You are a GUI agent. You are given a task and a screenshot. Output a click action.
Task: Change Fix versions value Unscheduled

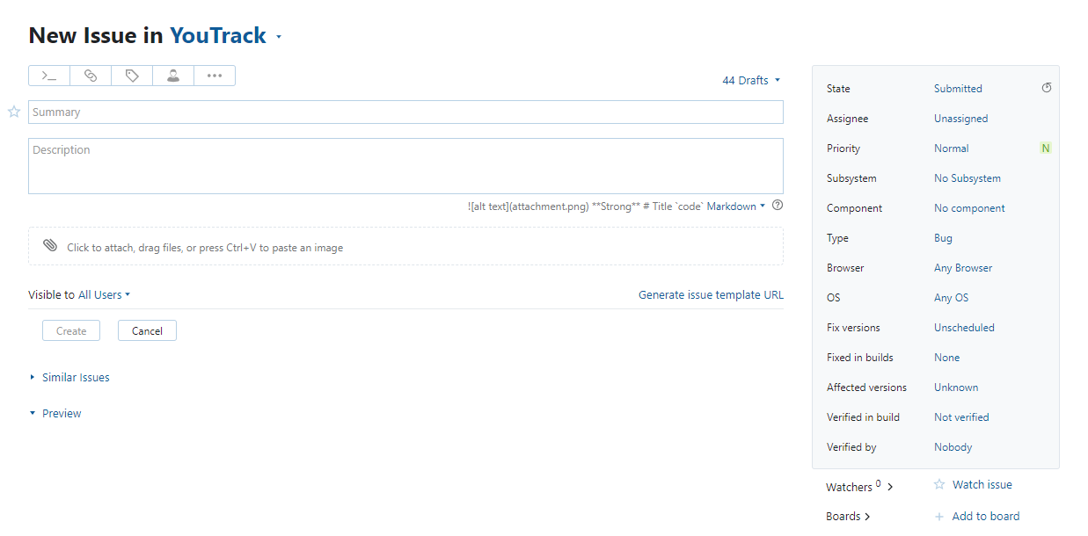(964, 328)
